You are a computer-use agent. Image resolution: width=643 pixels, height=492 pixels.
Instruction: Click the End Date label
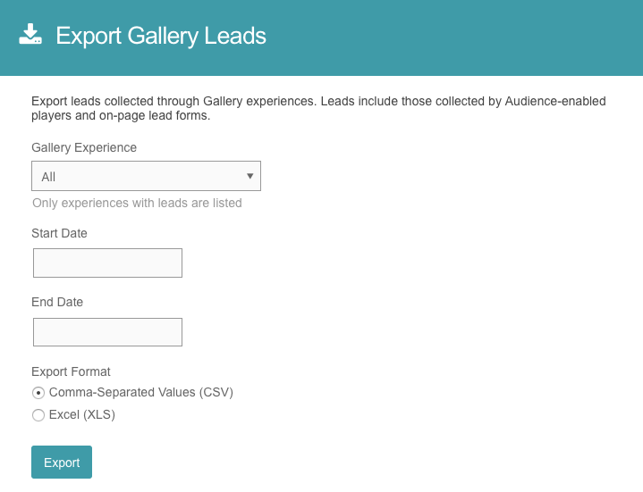point(57,303)
